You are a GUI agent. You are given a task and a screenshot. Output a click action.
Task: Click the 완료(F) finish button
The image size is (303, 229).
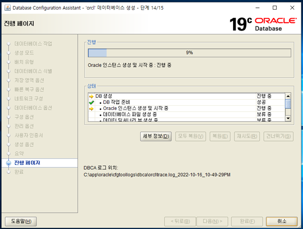[247, 221]
